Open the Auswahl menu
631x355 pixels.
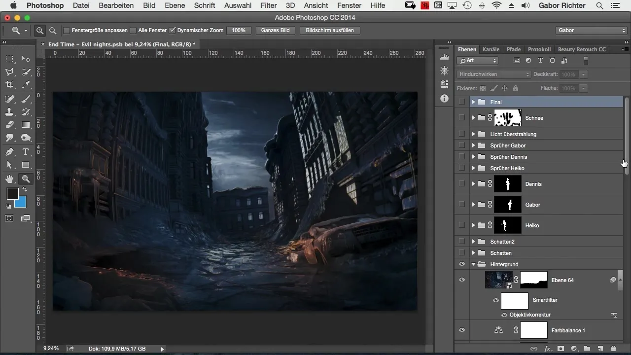point(238,5)
